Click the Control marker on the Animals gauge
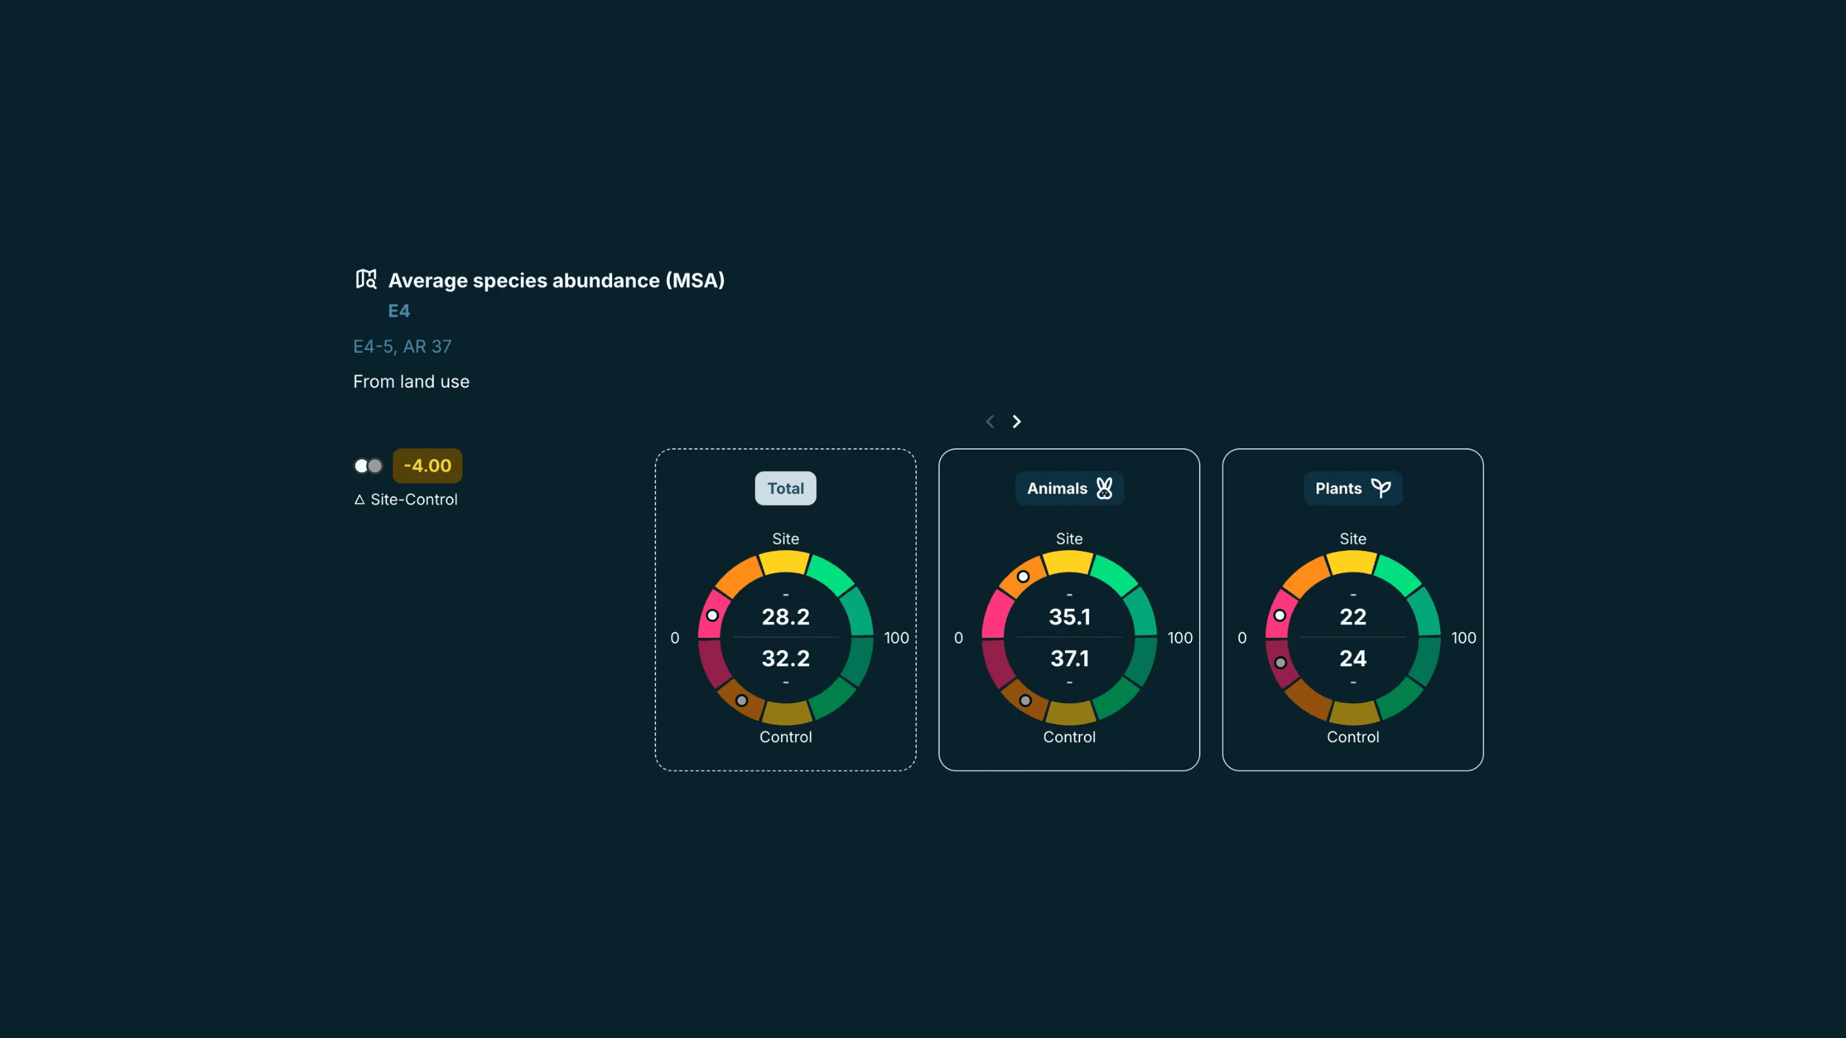This screenshot has width=1846, height=1038. (1026, 700)
